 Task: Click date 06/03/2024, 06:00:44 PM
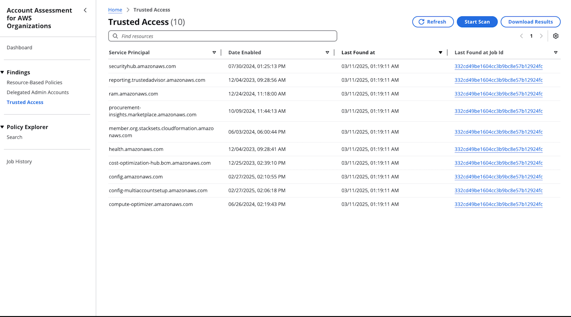(x=257, y=132)
